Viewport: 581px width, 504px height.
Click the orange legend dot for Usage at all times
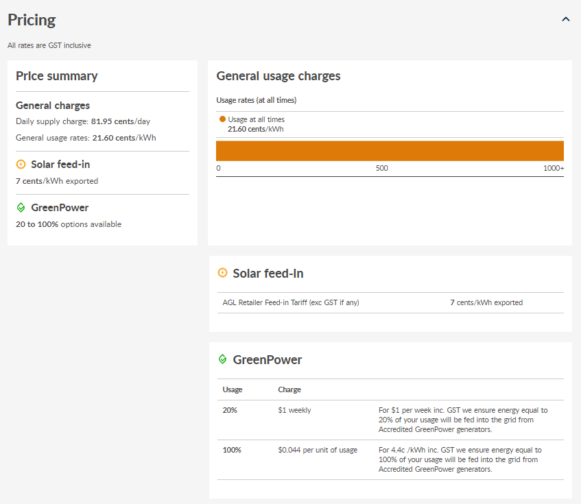pyautogui.click(x=222, y=119)
